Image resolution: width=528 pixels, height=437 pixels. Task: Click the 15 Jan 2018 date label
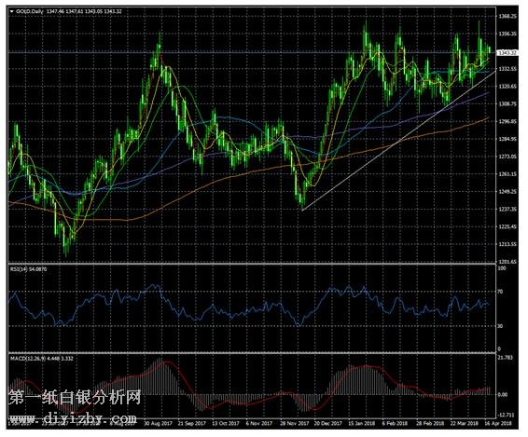coord(362,423)
